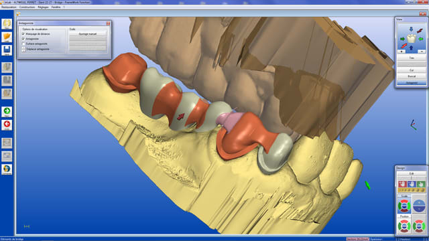The height and width of the screenshot is (241, 429).
Task: Toggle the first visualization option checkbox
Action: [x=23, y=33]
